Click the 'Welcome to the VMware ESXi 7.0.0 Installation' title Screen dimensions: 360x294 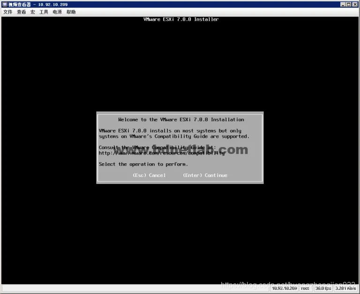click(181, 119)
